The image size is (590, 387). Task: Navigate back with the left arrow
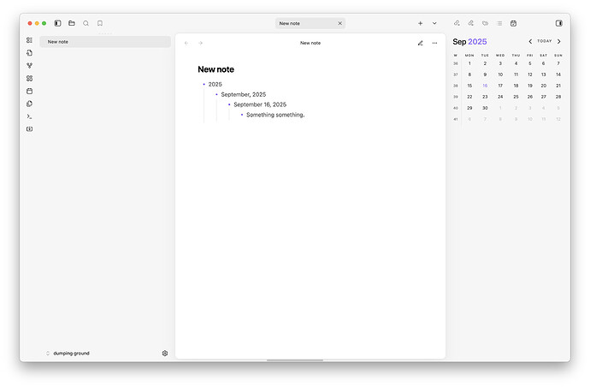tap(186, 43)
